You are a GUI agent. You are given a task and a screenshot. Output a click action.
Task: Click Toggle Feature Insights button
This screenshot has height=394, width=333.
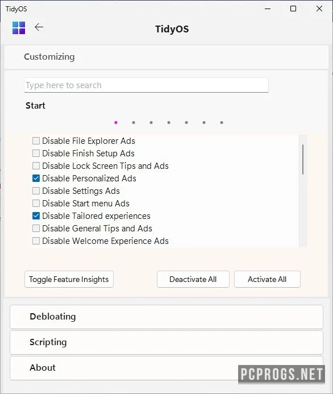pos(69,279)
